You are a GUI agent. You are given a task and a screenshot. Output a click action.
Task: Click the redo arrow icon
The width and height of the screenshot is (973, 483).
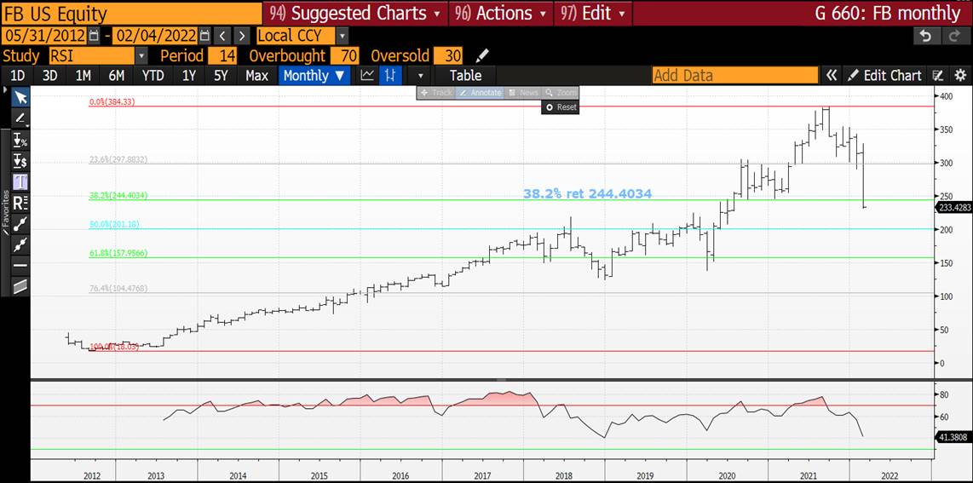pyautogui.click(x=954, y=35)
